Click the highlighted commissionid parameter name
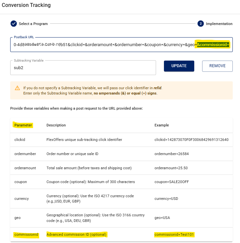 pyautogui.click(x=26, y=235)
